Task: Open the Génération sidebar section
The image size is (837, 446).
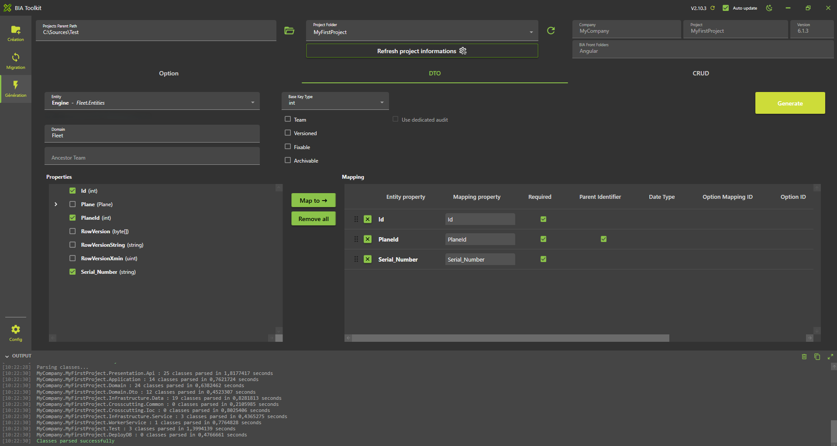Action: coord(16,89)
